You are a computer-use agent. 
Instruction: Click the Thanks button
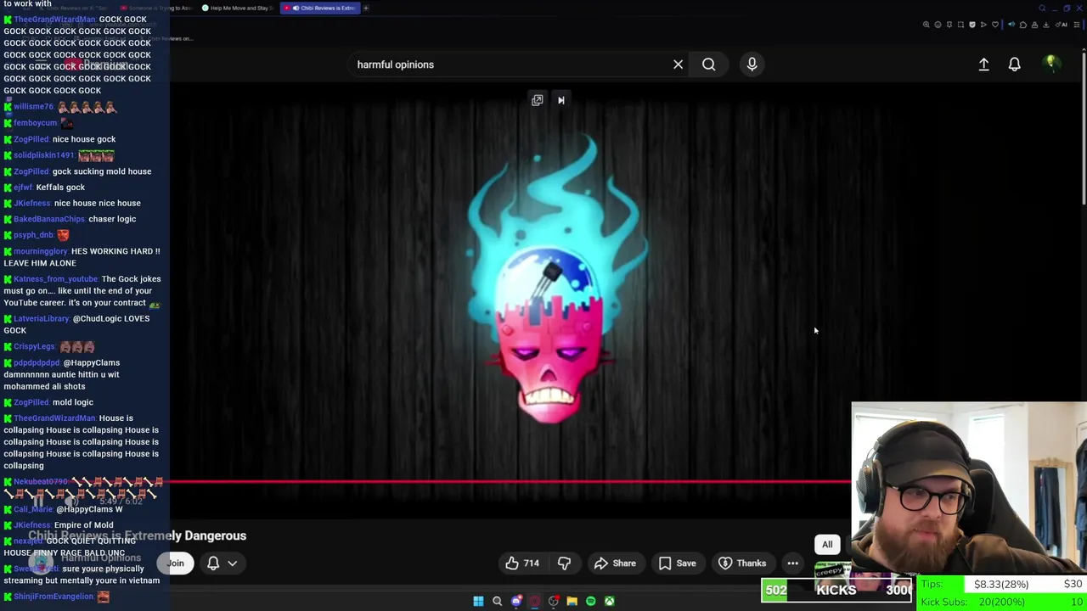click(x=742, y=563)
